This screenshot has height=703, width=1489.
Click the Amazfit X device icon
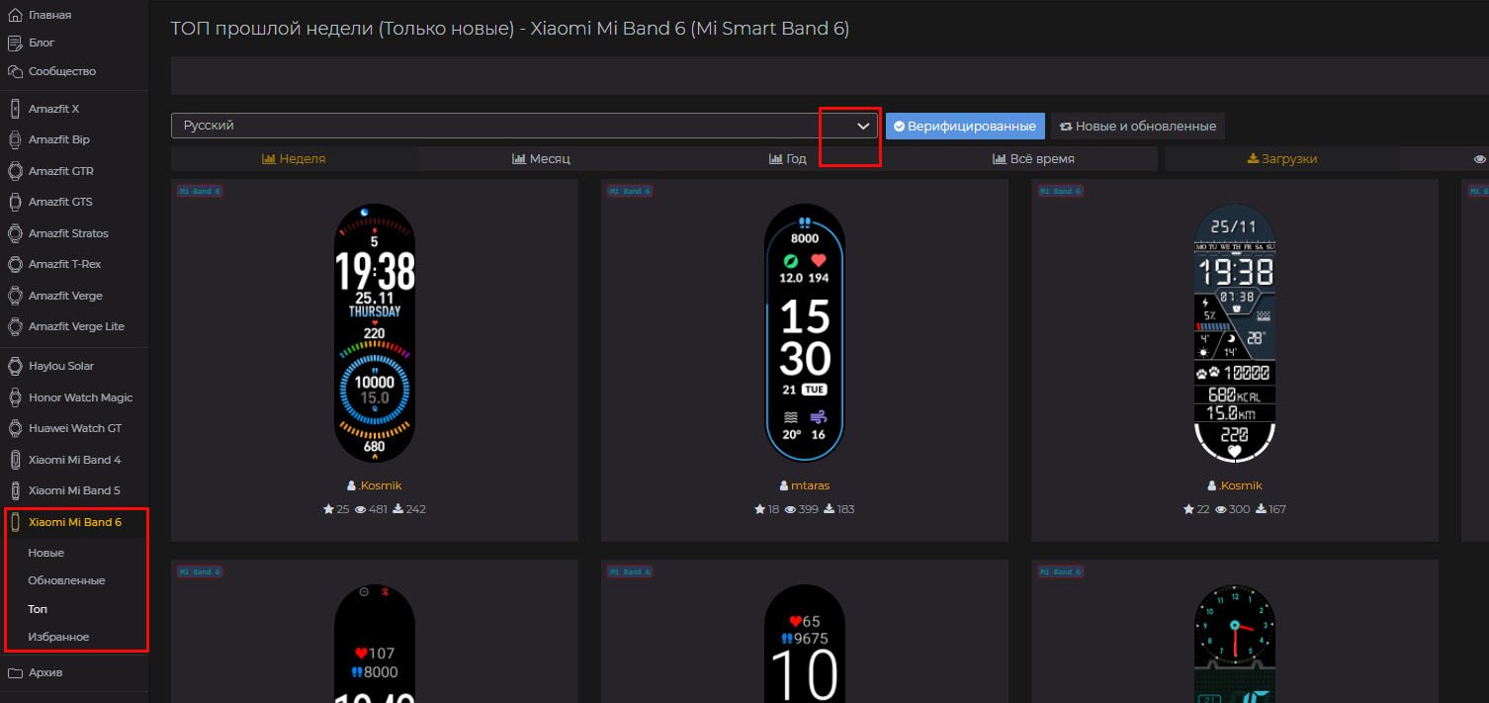(15, 109)
